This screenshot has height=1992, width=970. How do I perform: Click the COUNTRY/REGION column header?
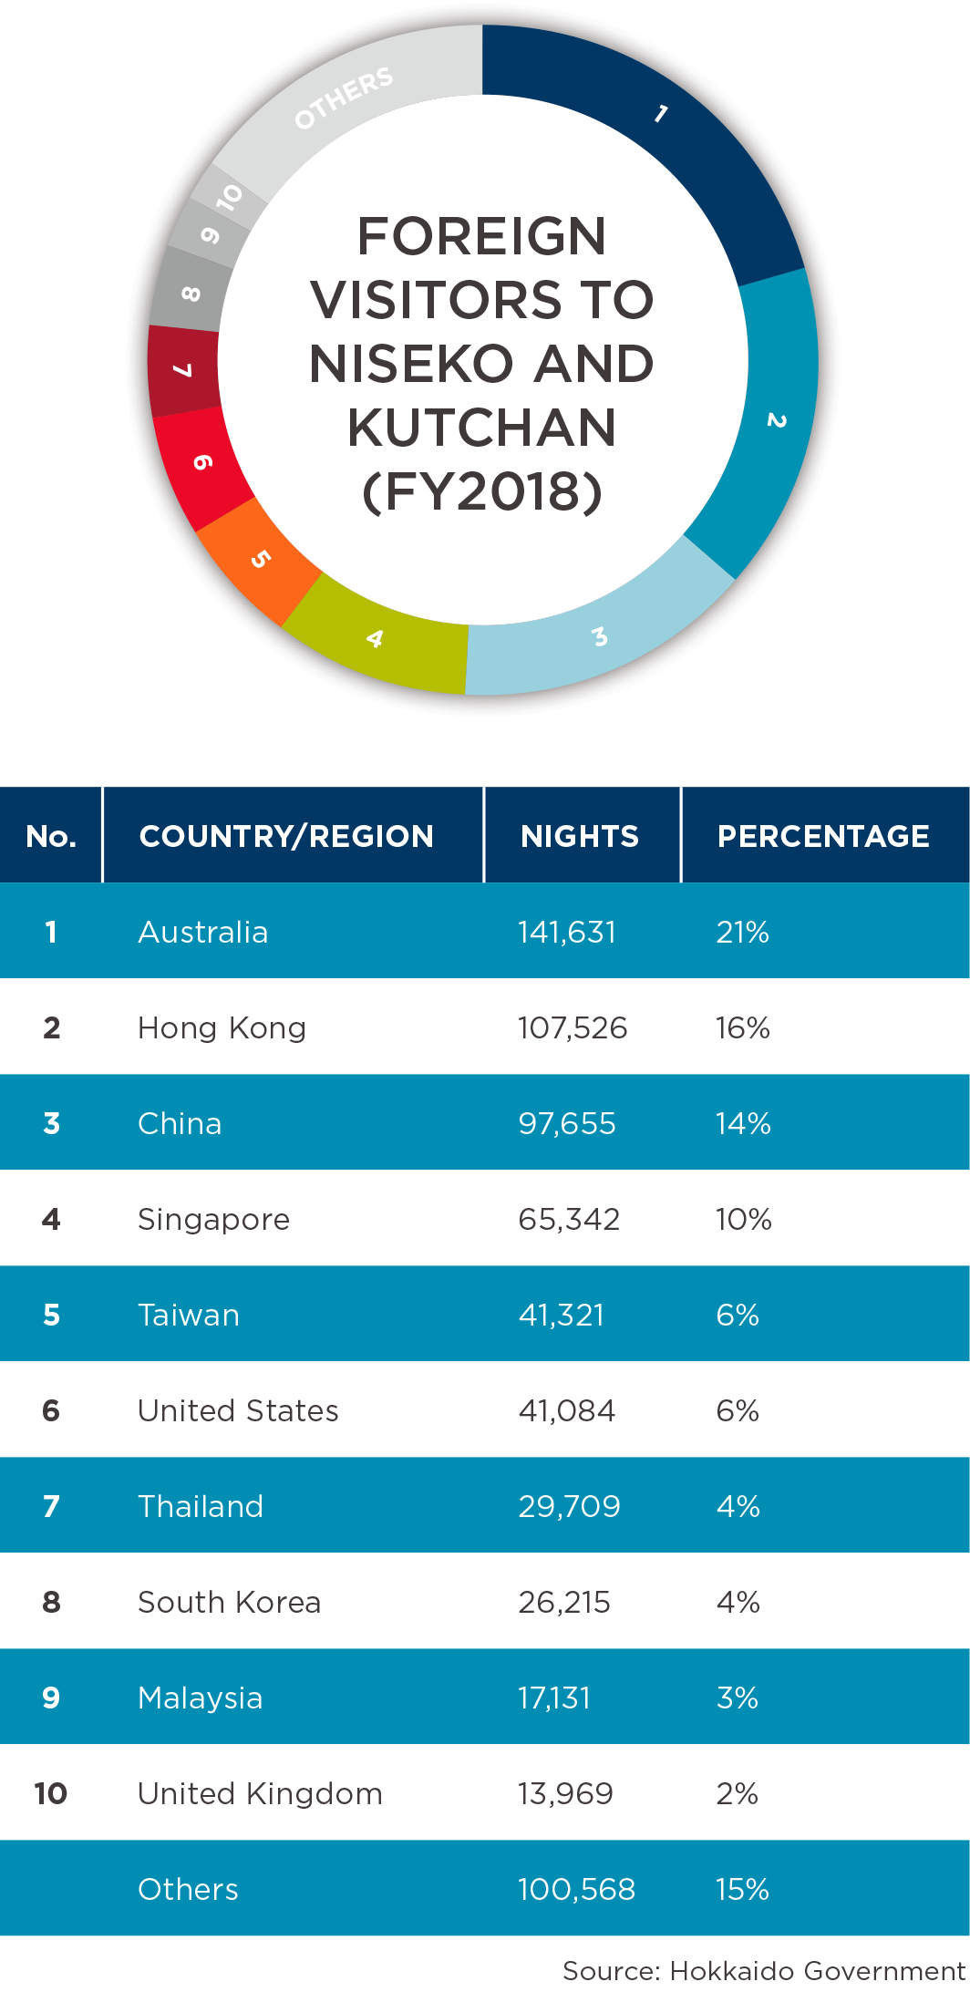(x=286, y=836)
